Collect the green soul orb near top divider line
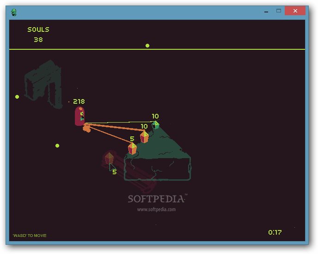Screen dimensions: 318x254 tap(147, 46)
